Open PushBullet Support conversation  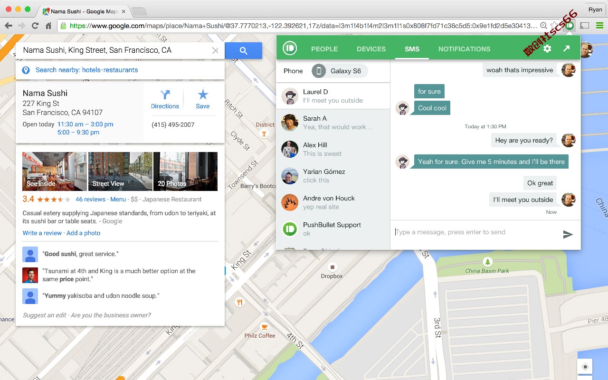[x=333, y=229]
